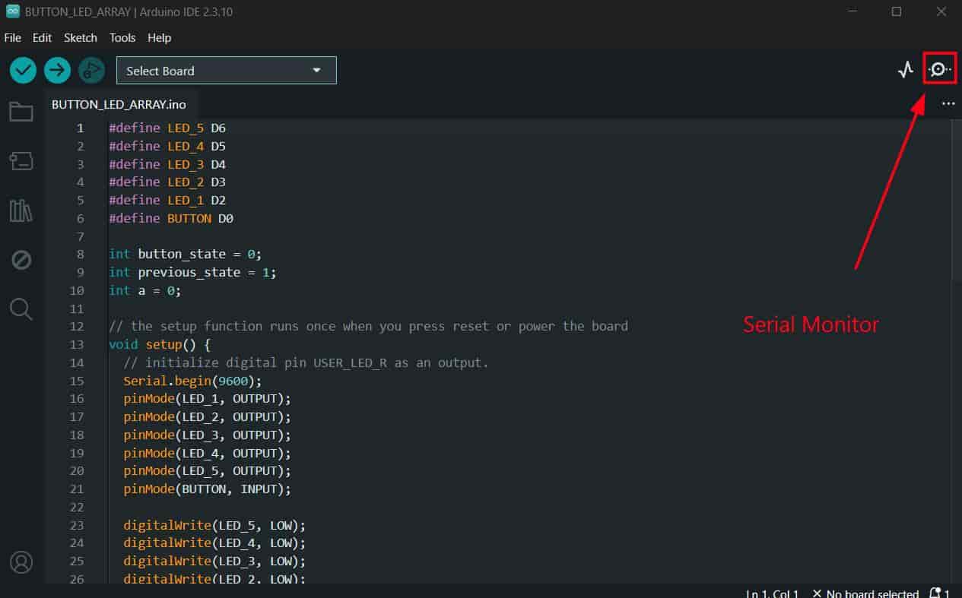This screenshot has width=962, height=598.
Task: Click the line 'digitalWrite(LED_5, LOW);'
Action: (x=214, y=525)
